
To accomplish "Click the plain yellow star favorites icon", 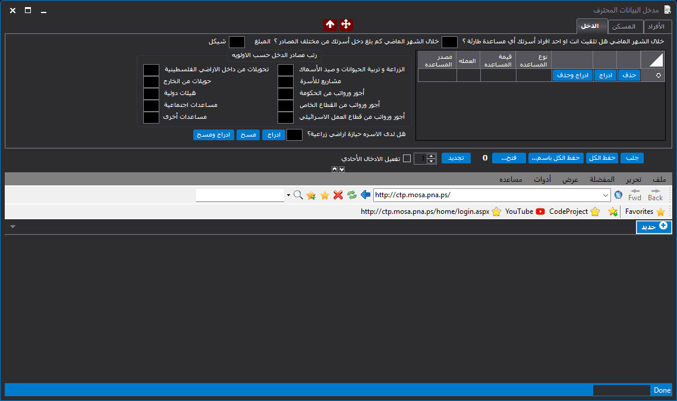I will (325, 195).
